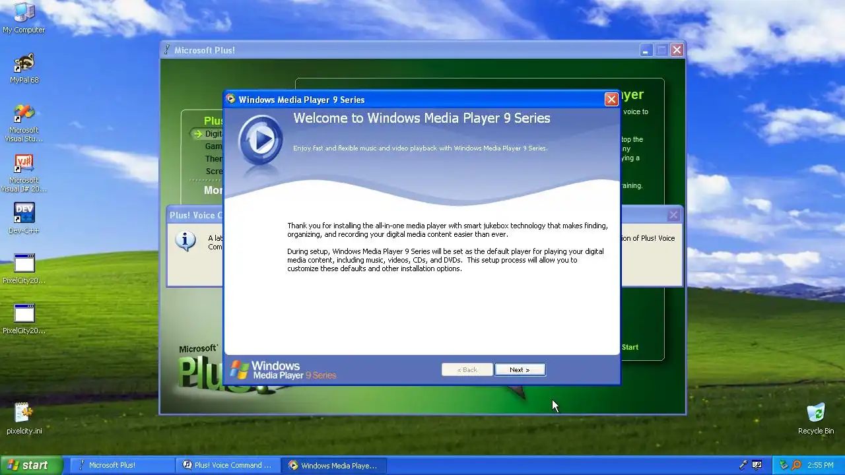Click the greyed-out Back button

467,369
